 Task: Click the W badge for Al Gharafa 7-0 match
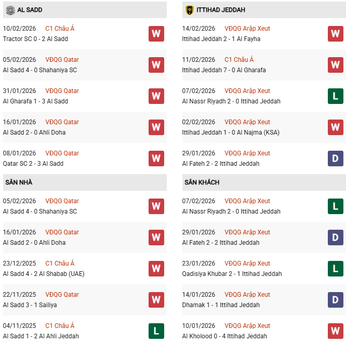pos(335,65)
